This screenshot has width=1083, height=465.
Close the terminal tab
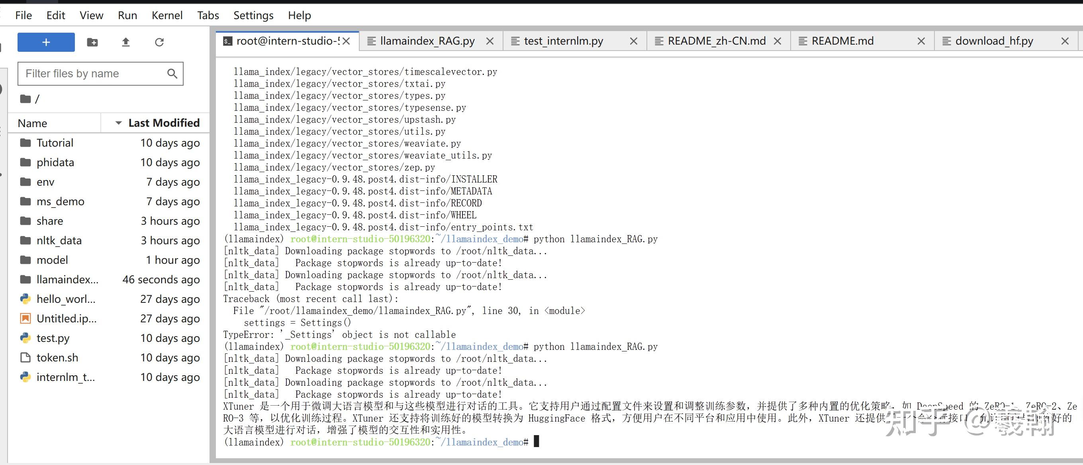[x=346, y=41]
